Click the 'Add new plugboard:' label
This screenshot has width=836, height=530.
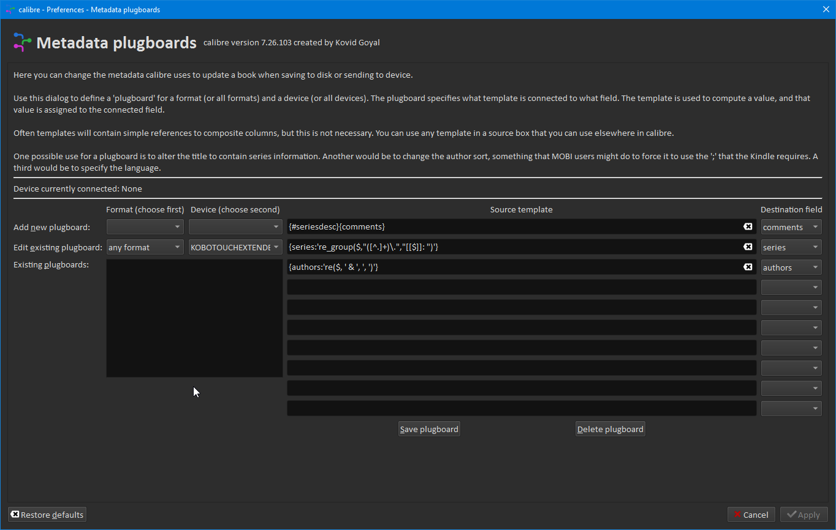coord(52,227)
